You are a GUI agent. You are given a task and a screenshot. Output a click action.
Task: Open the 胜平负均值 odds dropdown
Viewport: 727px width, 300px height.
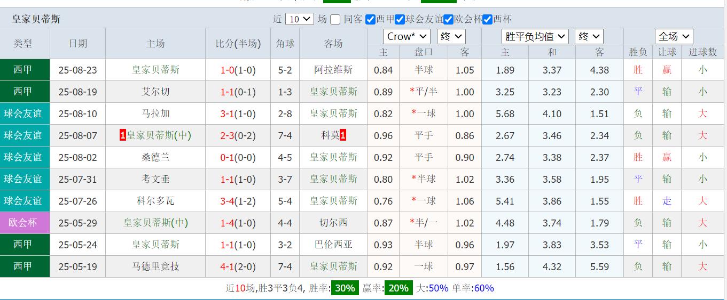pyautogui.click(x=535, y=36)
